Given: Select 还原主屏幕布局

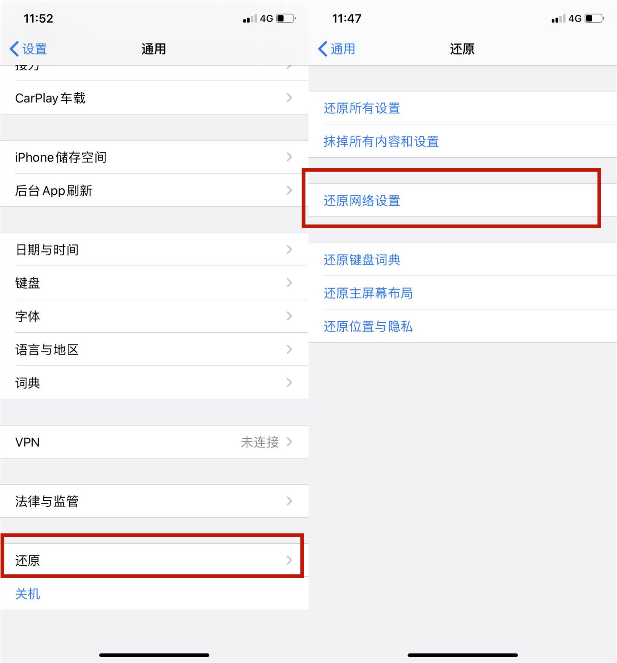Looking at the screenshot, I should click(368, 293).
